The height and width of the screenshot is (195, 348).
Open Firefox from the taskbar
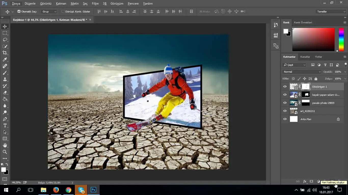click(x=56, y=190)
